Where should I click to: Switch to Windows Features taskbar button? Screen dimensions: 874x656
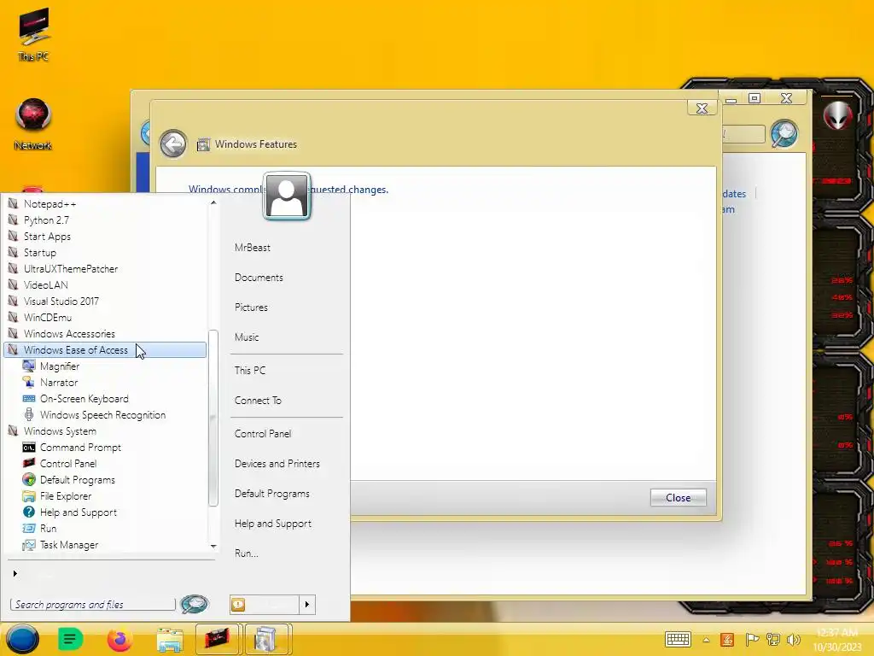tap(266, 639)
